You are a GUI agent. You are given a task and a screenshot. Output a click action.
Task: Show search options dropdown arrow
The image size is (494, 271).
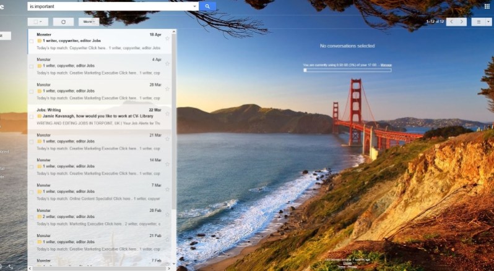[x=194, y=6]
